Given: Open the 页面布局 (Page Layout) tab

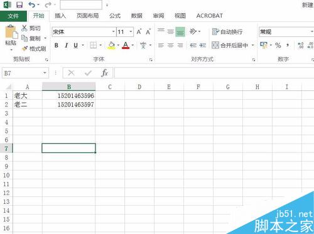Looking at the screenshot, I should point(87,16).
